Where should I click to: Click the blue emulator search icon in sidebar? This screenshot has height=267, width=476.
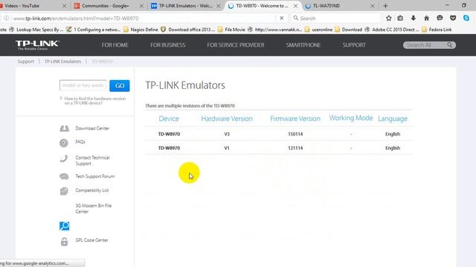65,225
